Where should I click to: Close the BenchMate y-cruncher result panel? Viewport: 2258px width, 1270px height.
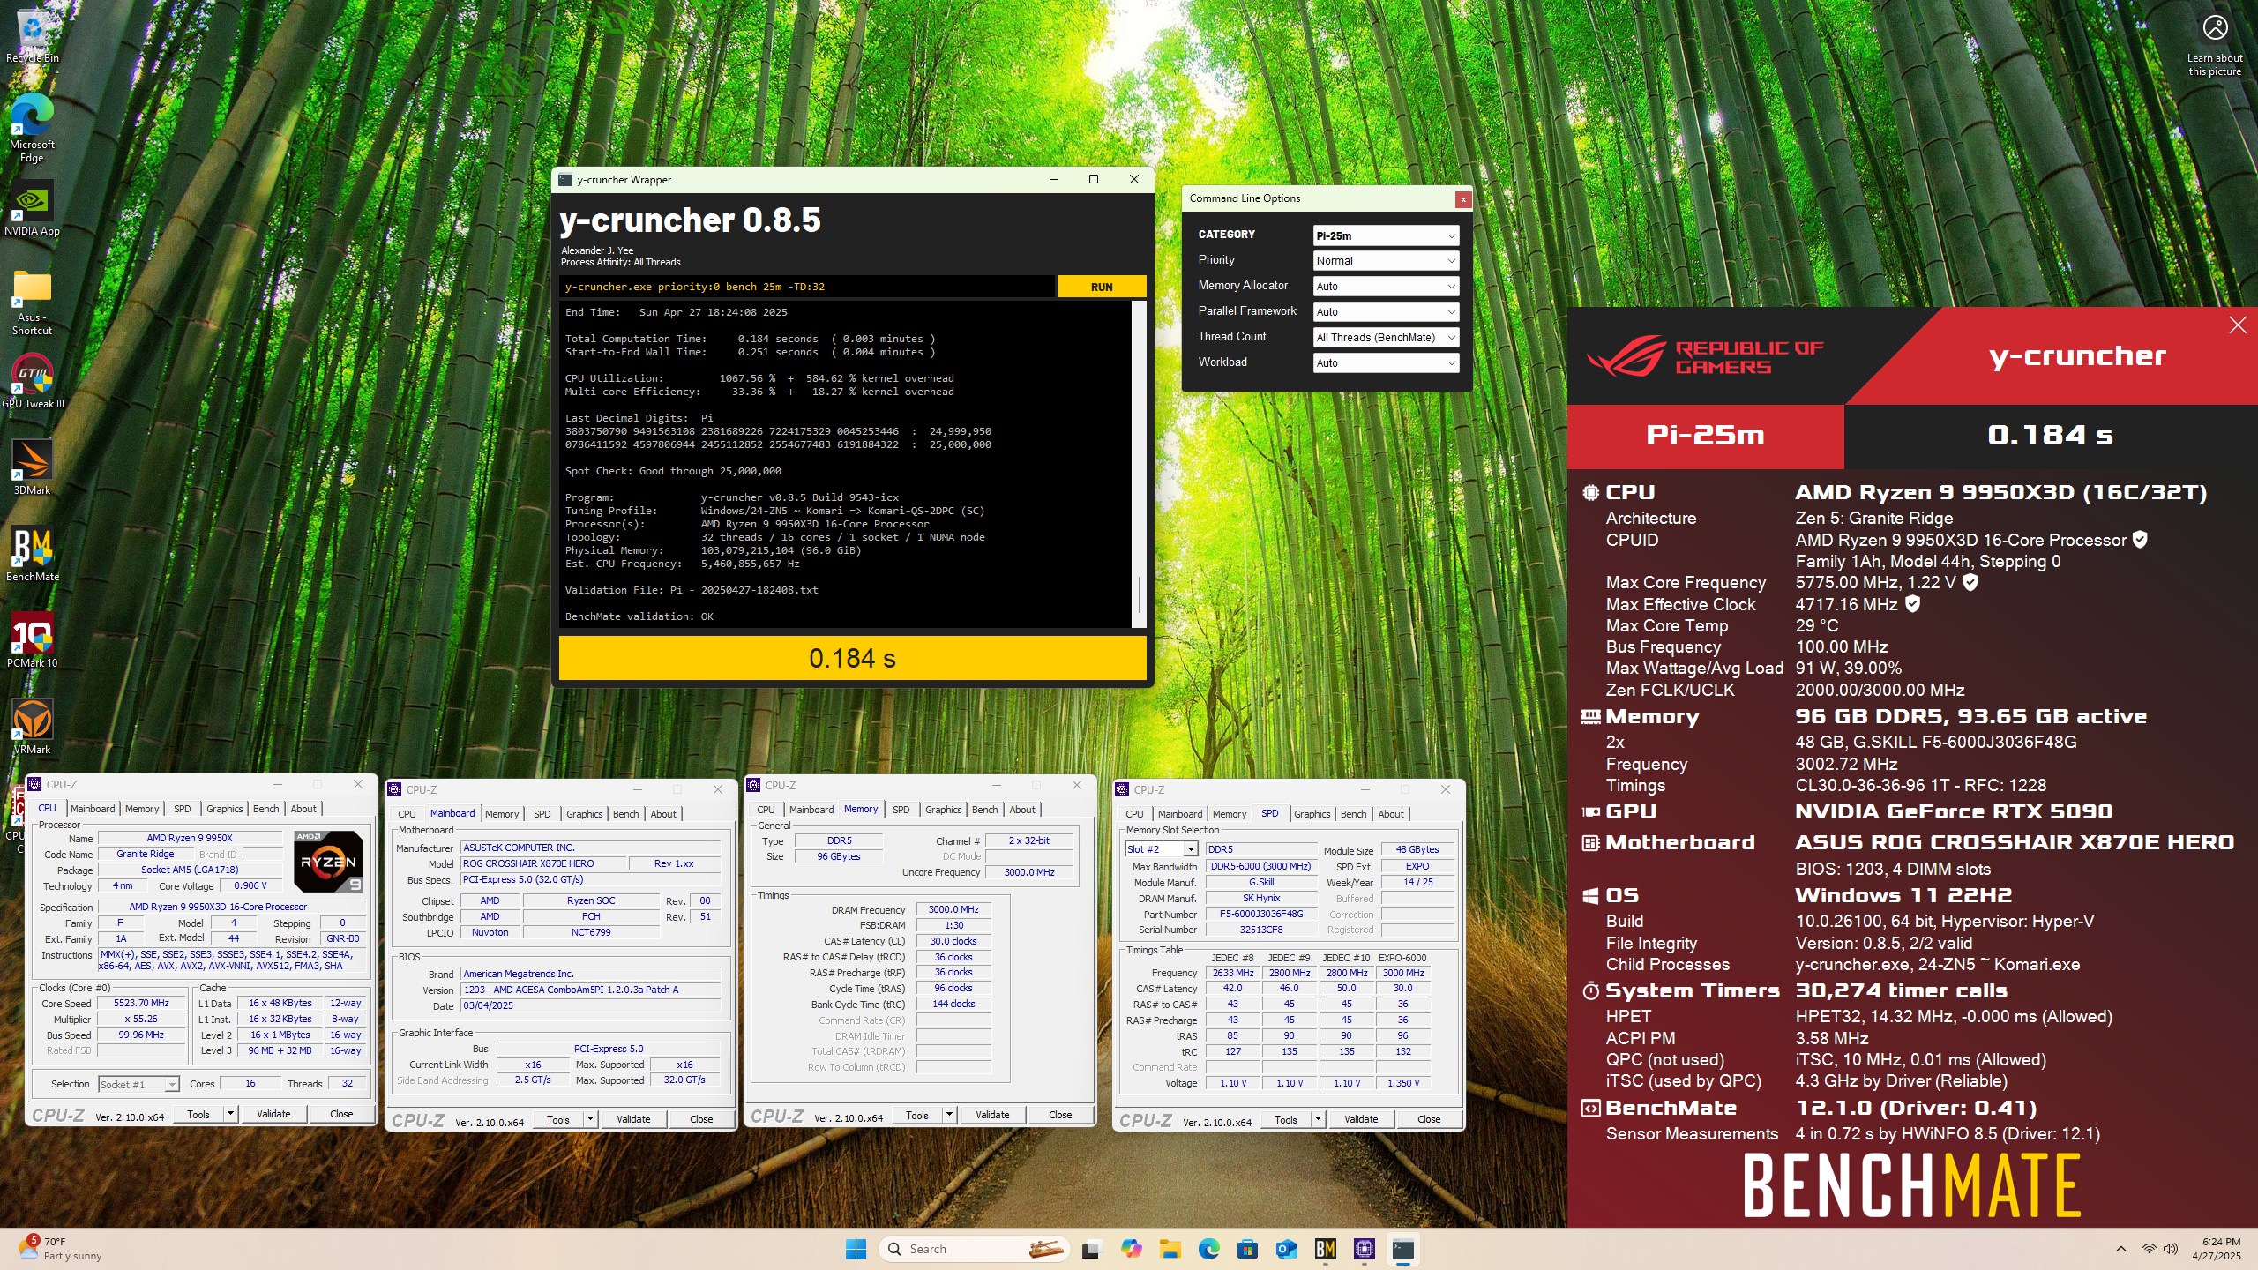point(2238,325)
